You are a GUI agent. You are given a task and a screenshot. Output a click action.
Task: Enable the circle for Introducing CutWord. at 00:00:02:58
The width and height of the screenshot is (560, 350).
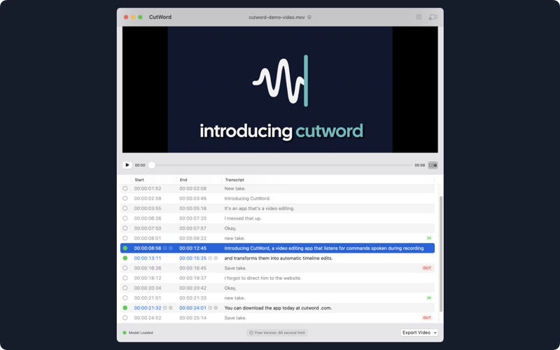pyautogui.click(x=125, y=198)
